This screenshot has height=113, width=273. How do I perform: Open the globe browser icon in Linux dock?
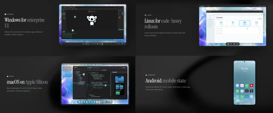pos(234,44)
